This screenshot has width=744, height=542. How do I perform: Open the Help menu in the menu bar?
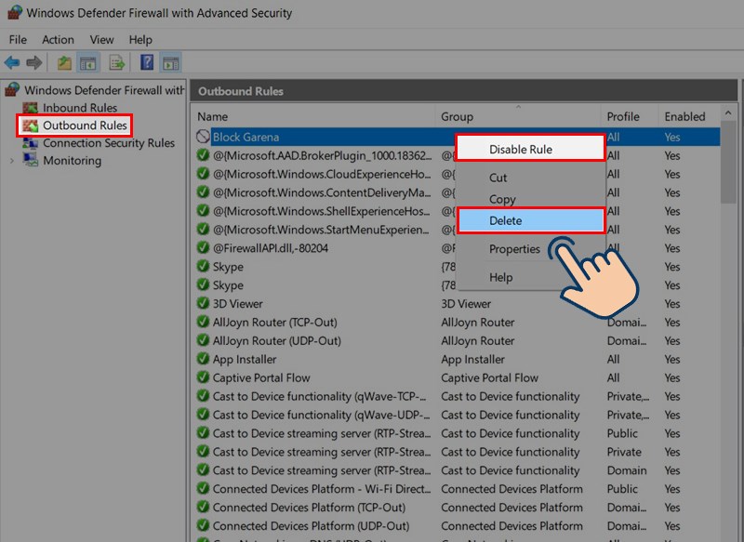pyautogui.click(x=140, y=39)
